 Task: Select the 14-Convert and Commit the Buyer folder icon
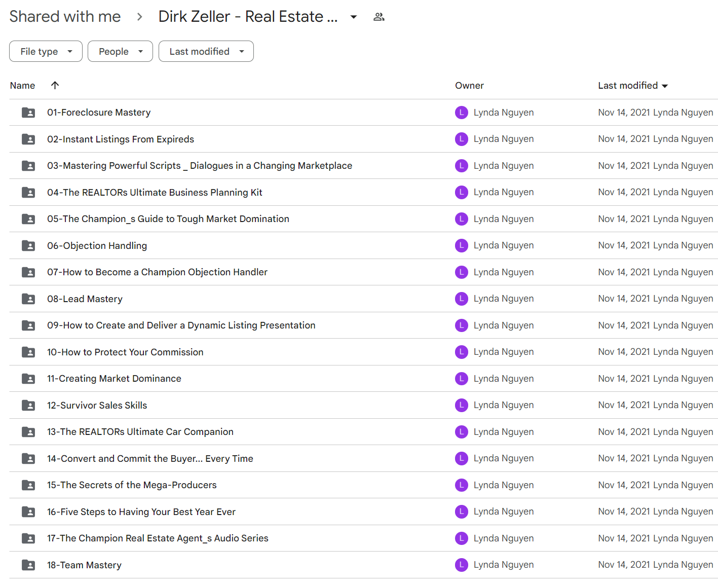click(x=28, y=458)
